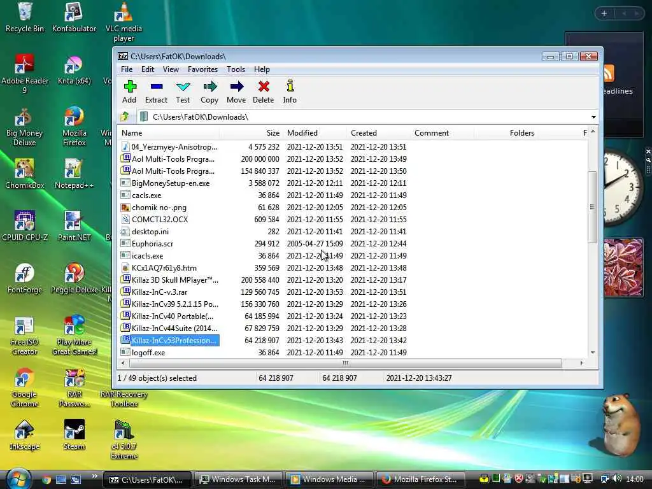Click the vertical scrollbar thumb
652x489 pixels.
click(593, 207)
